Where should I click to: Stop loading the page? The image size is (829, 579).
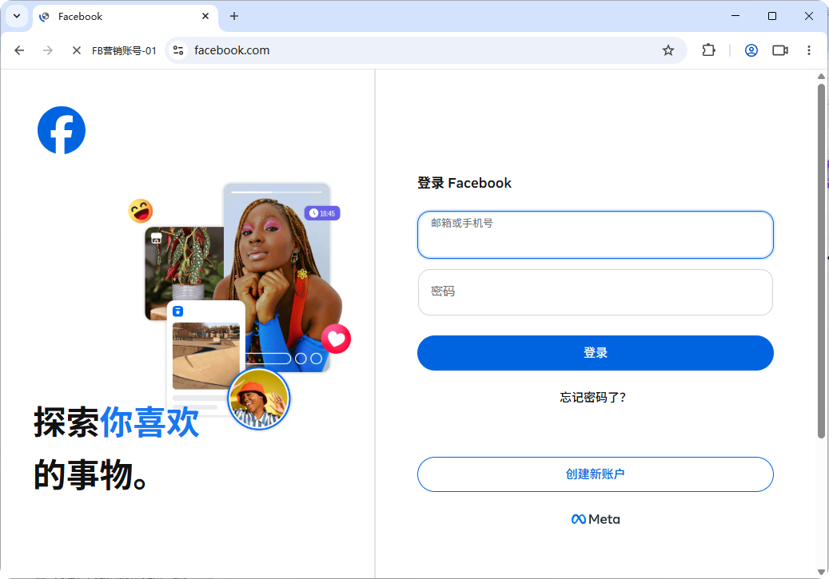76,50
